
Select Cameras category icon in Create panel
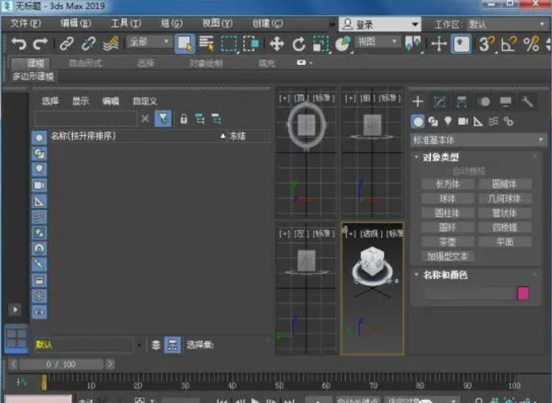click(463, 121)
